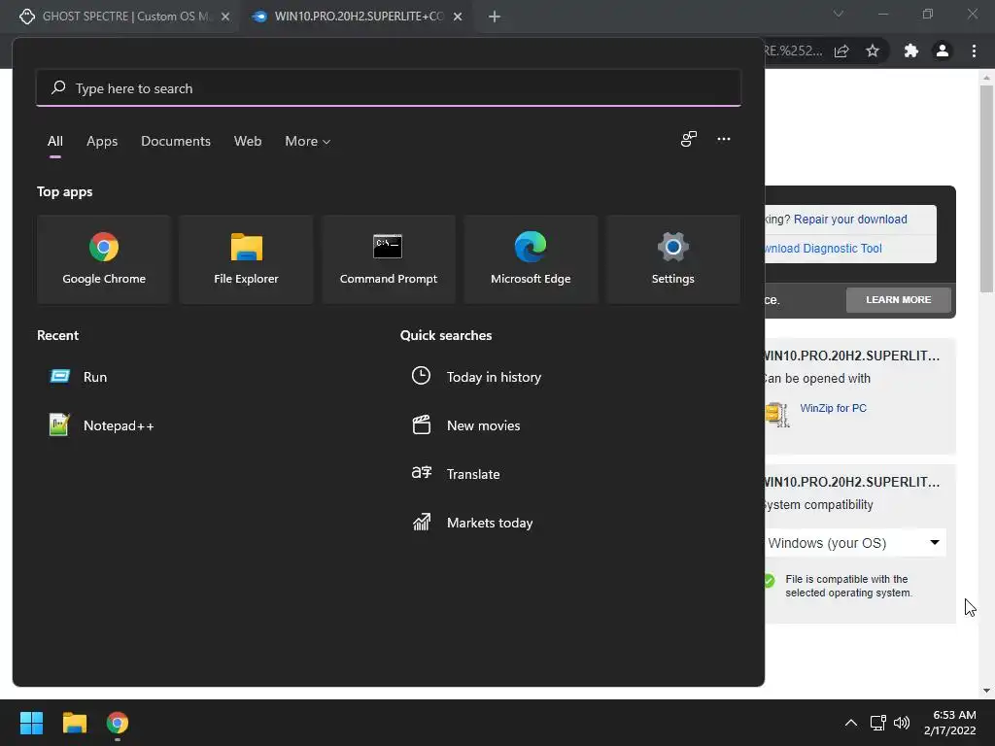Select the Web search filter tab
Viewport: 995px width, 746px height.
248,142
